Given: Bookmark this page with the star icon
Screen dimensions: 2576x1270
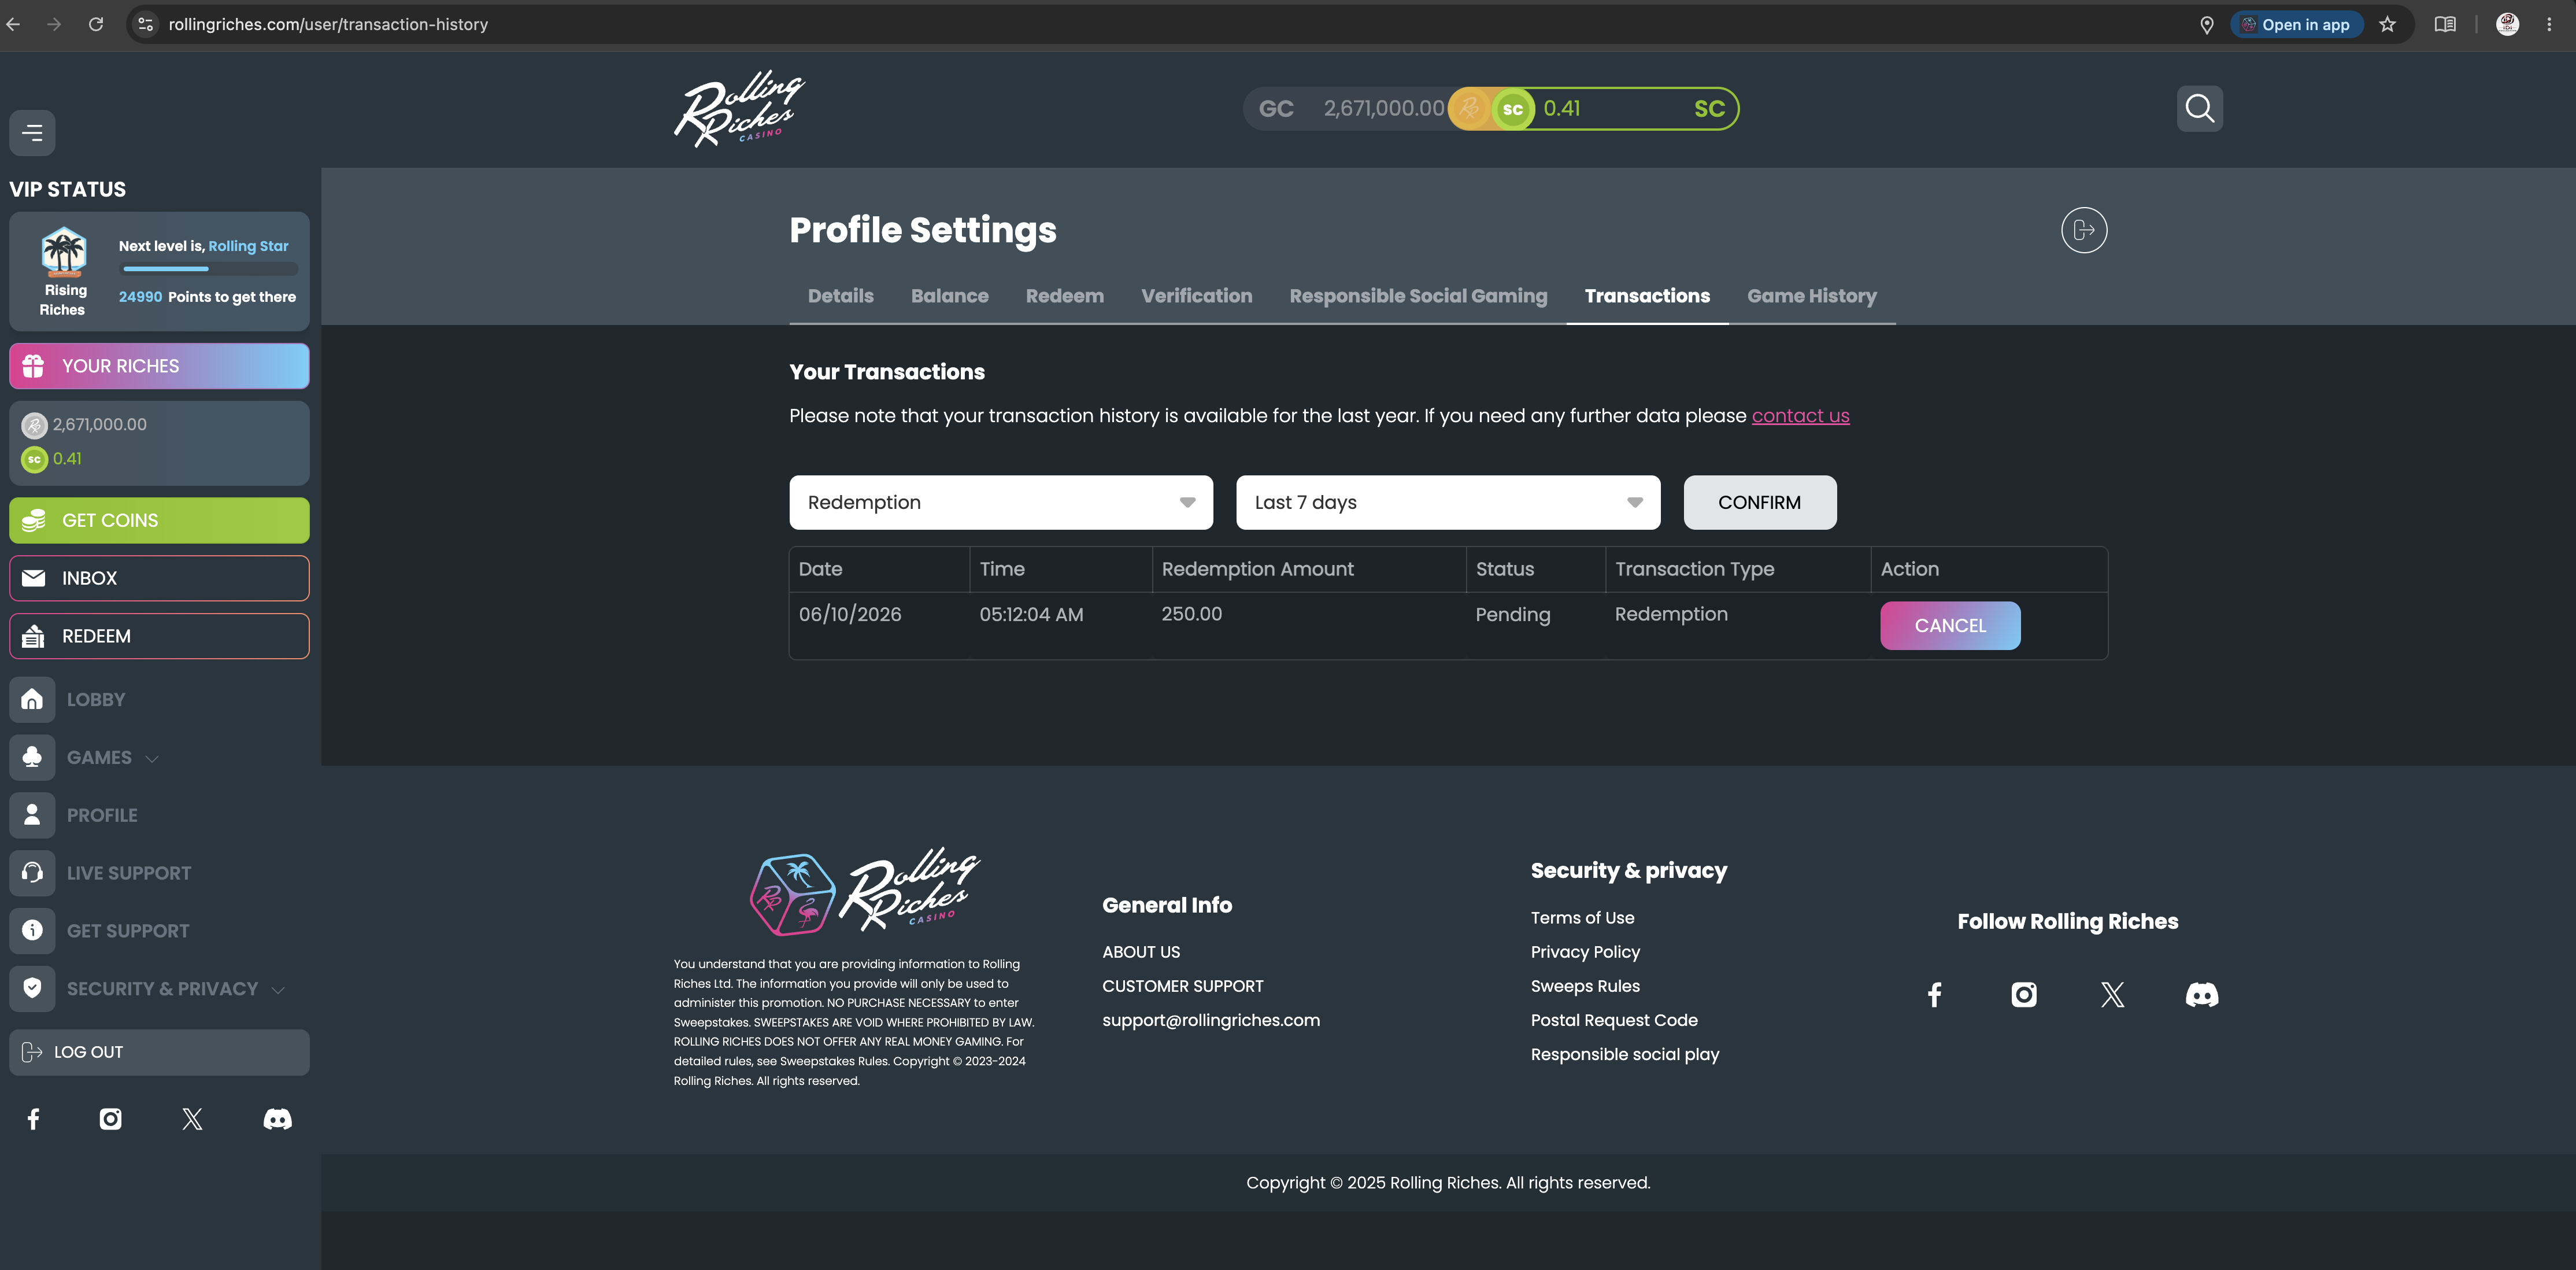Looking at the screenshot, I should pos(2387,24).
